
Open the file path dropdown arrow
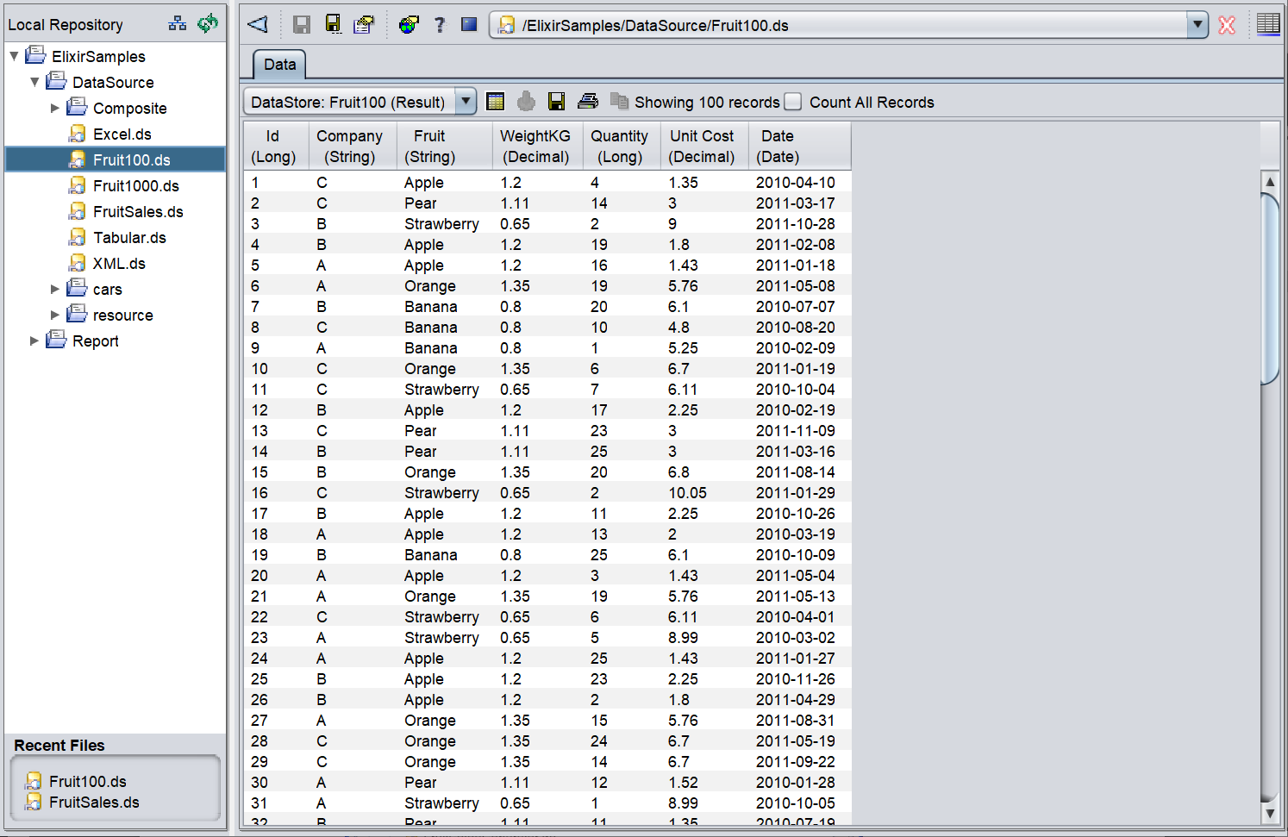(x=1197, y=25)
